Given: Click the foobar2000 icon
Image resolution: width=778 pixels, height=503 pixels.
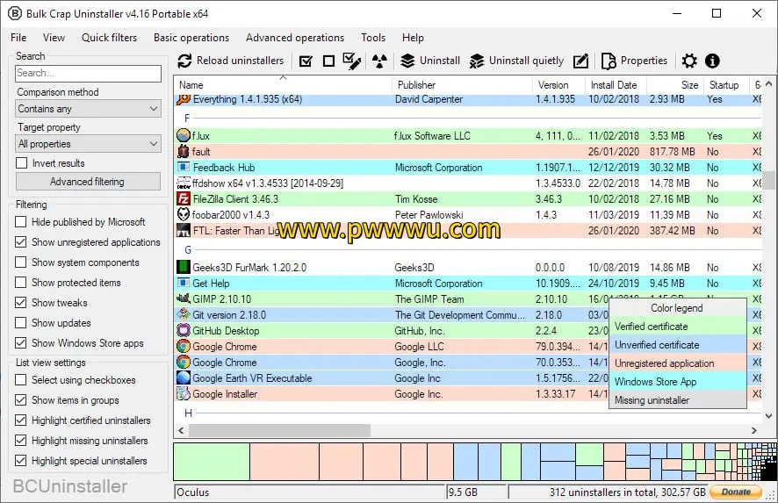Looking at the screenshot, I should (184, 214).
